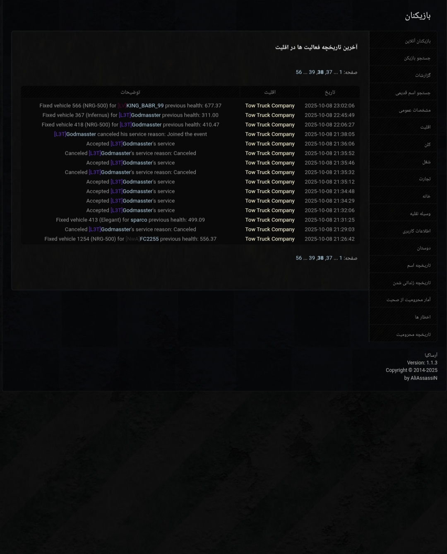
Task: Open sparco player profile link
Action: [139, 220]
